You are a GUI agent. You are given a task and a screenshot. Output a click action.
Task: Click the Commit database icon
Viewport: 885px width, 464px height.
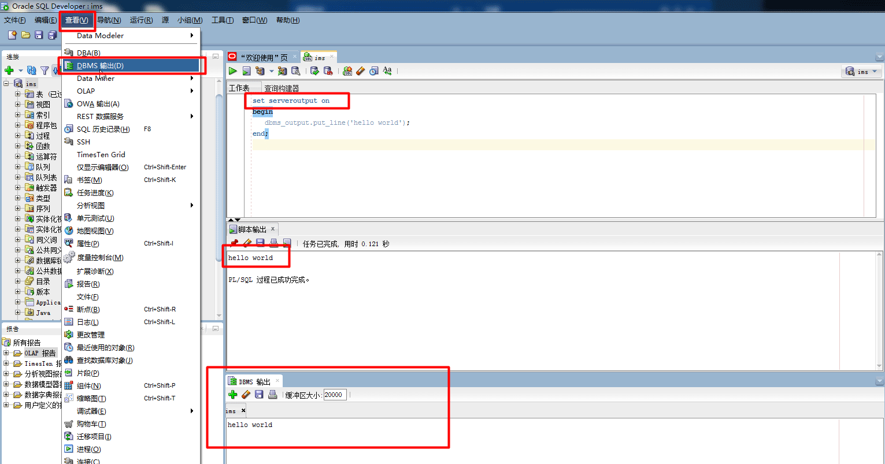[x=314, y=71]
